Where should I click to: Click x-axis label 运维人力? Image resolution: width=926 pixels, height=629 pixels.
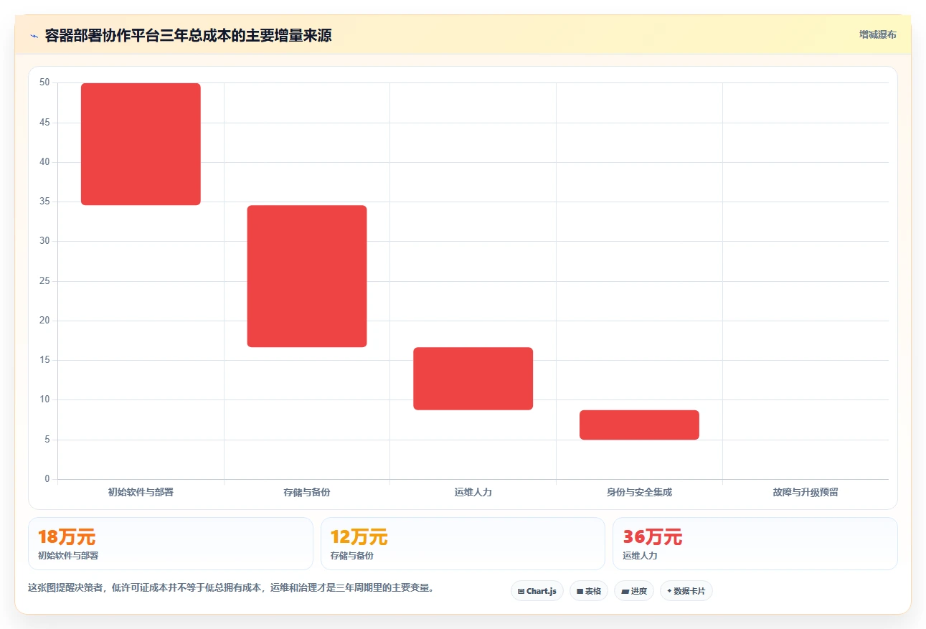[x=473, y=492]
